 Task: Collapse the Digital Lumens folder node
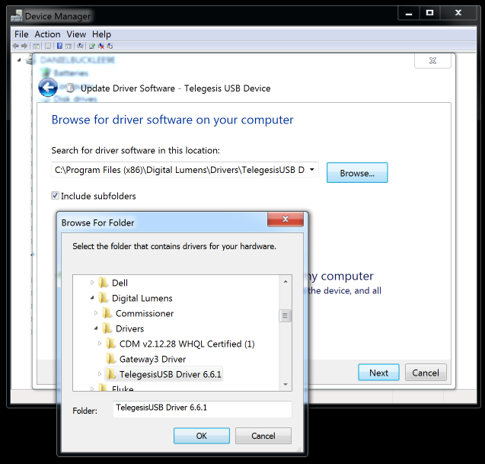pos(92,298)
